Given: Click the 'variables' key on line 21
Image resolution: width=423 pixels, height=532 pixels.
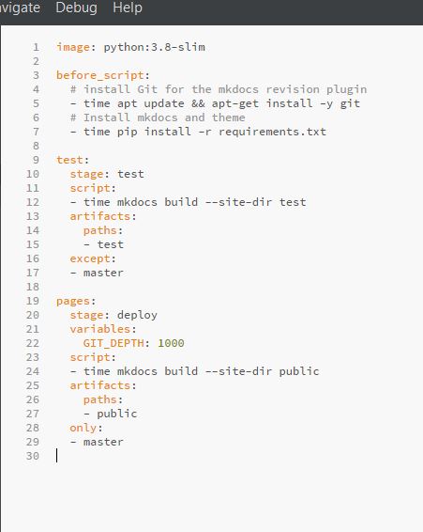Looking at the screenshot, I should coord(100,329).
